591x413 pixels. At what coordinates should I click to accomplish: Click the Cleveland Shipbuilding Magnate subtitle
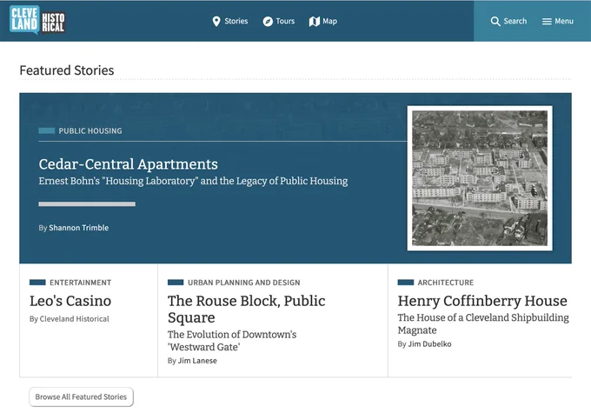tap(483, 323)
